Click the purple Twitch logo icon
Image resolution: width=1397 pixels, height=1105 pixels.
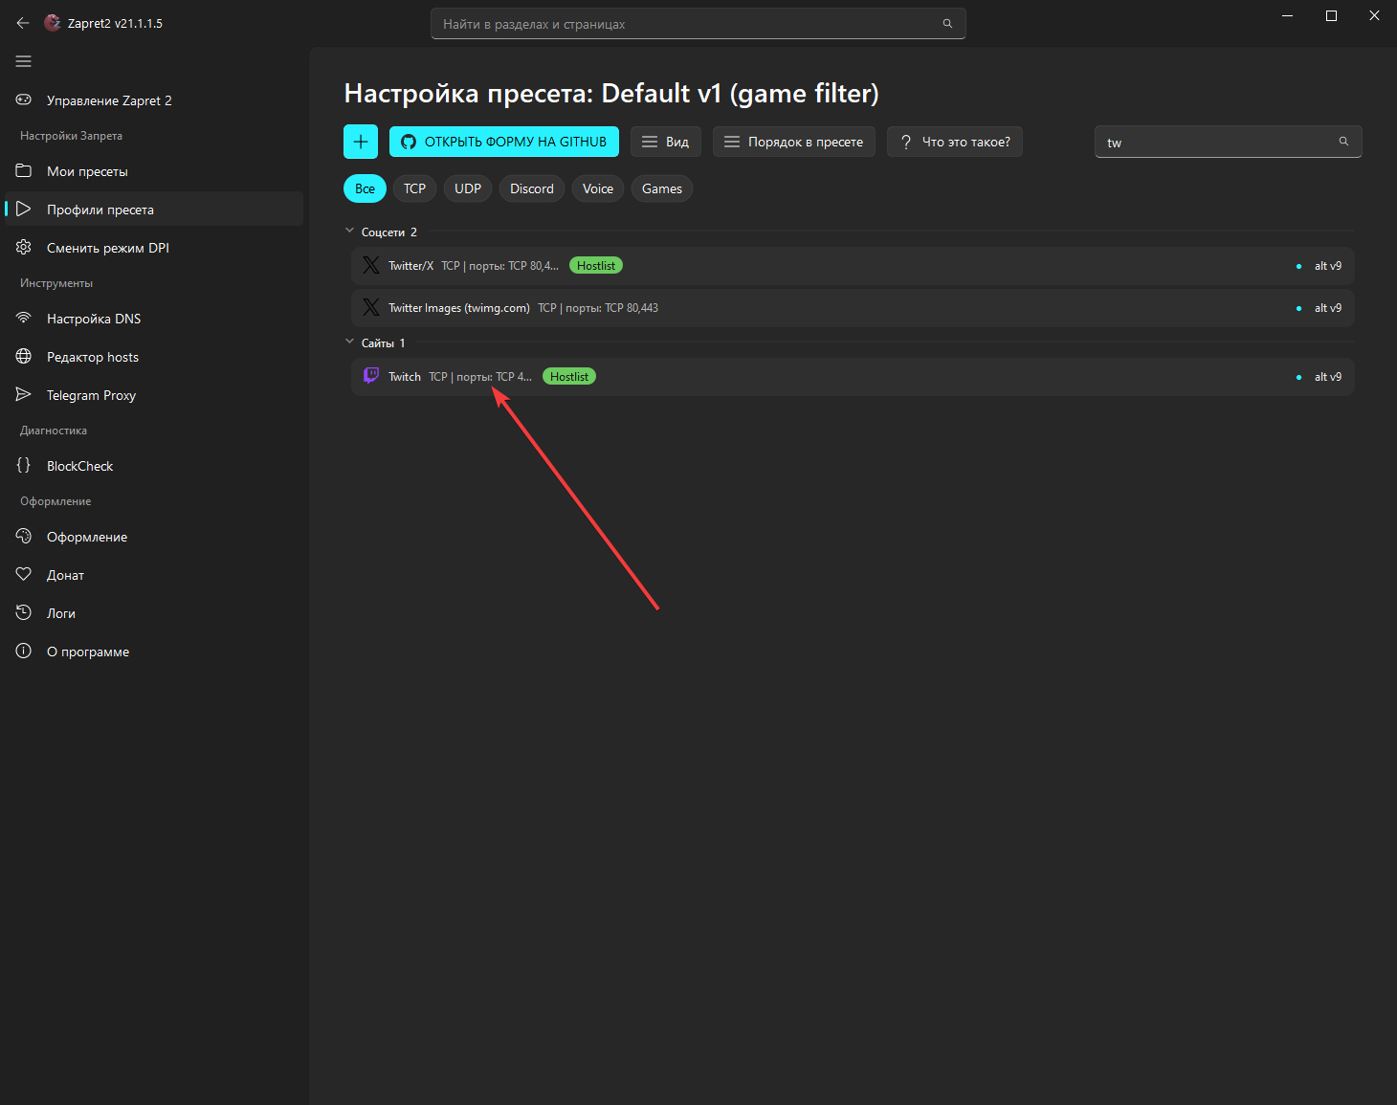point(371,376)
